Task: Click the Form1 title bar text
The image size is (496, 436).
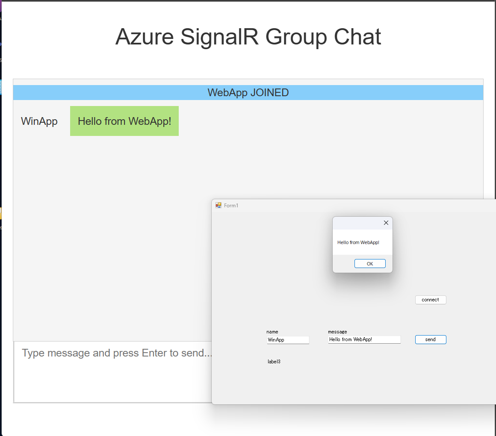Action: (x=231, y=206)
